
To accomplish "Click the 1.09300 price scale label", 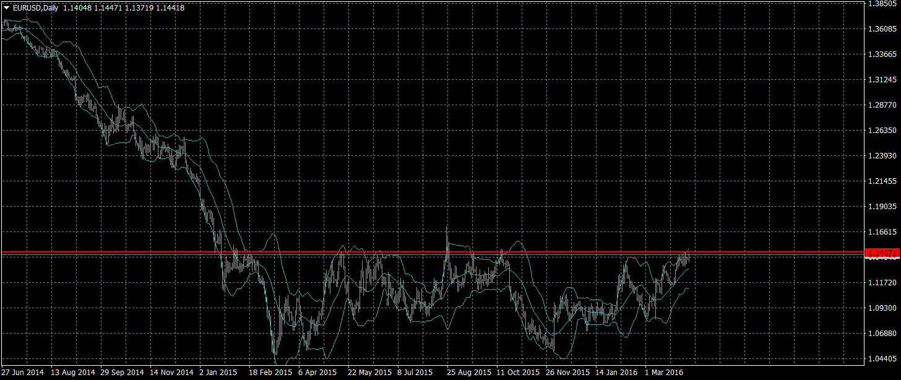I will 882,308.
